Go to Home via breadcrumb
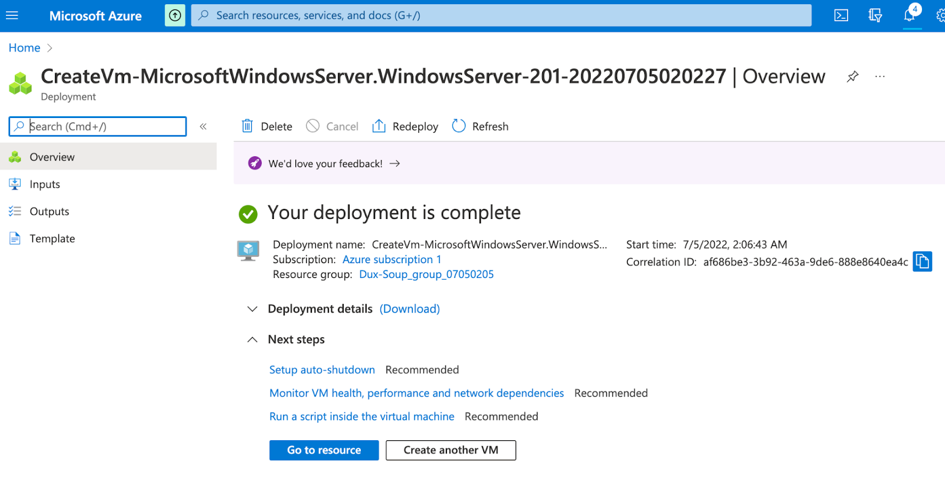Viewport: 945px width, 478px height. coord(24,48)
